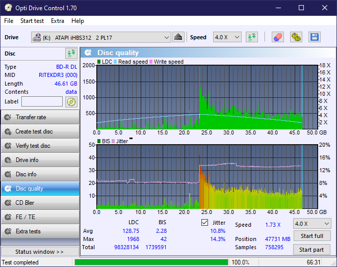337x267 pixels.
Task: Click the BIS Max value 42
Action: [164, 239]
